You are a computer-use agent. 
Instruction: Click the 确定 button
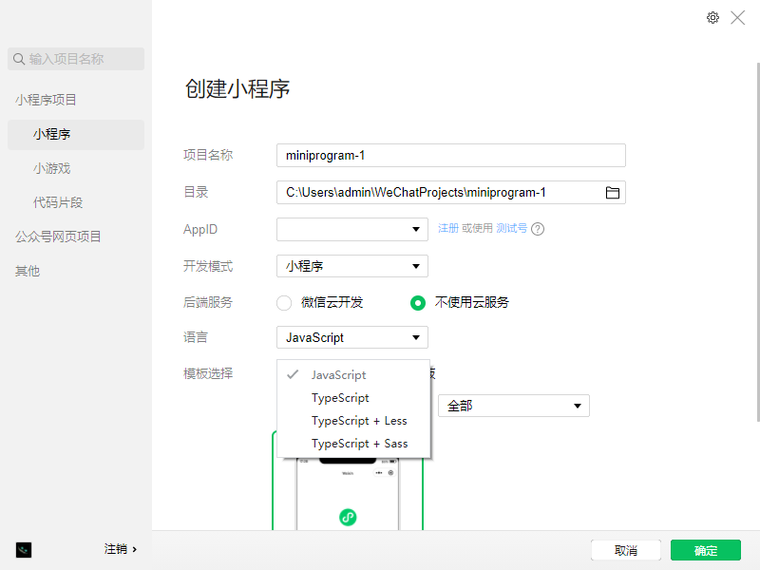(x=706, y=551)
